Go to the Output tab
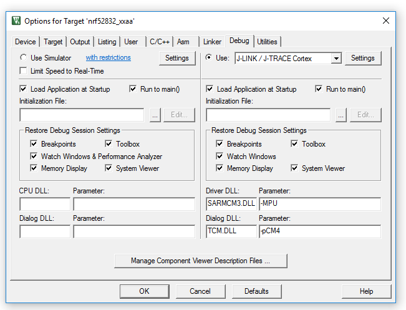406x310 pixels. 80,42
